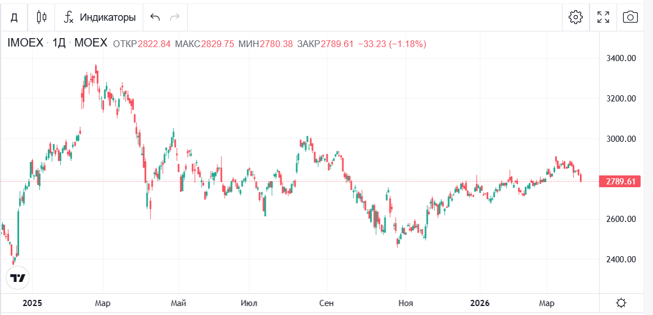Select the Ноя marker on time axis
Viewport: 653px width, 315px height.
tap(405, 303)
